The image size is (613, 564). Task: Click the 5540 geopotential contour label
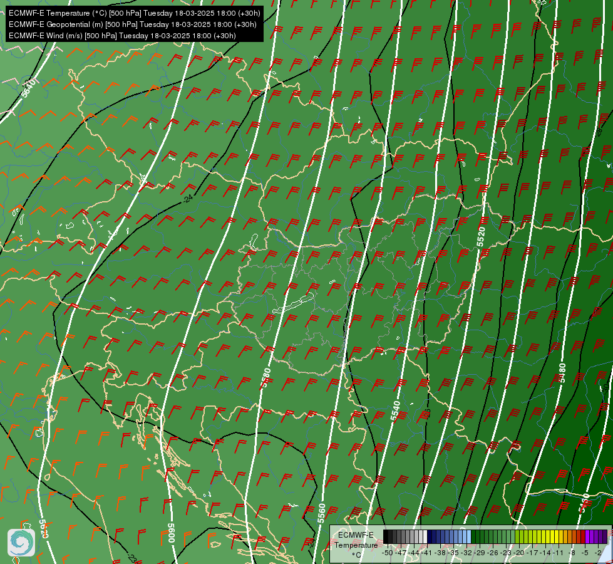pos(395,411)
